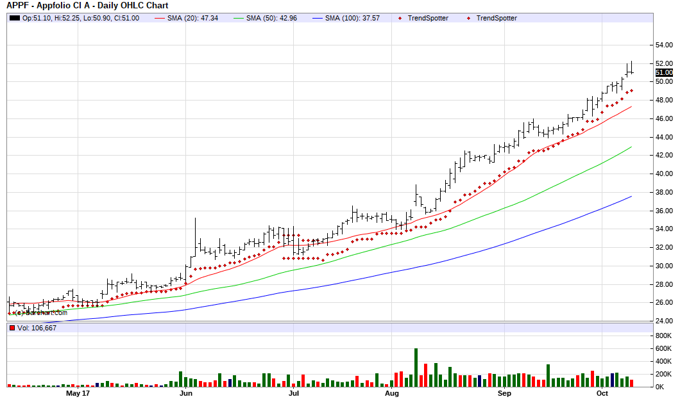This screenshot has width=680, height=413.
Task: Click the early June price spike bar near 35
Action: [195, 238]
